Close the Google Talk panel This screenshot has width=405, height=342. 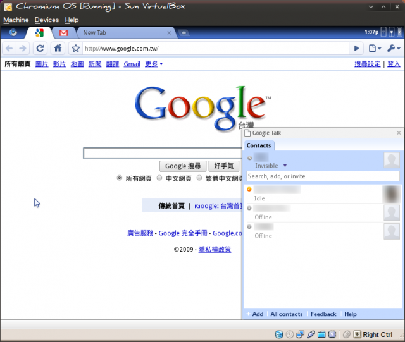coord(399,133)
